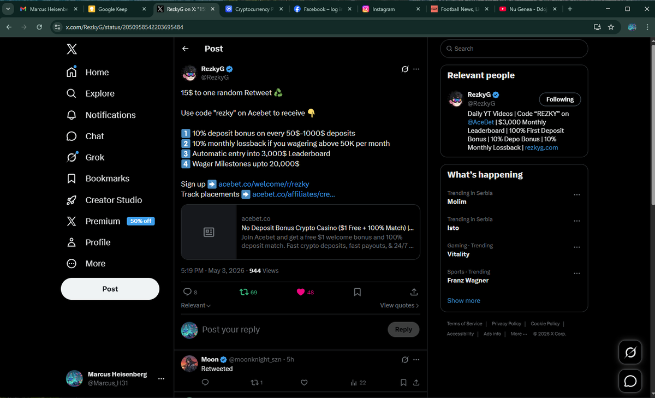Open Grok in the sidebar
Viewport: 655px width, 398px height.
(85, 157)
